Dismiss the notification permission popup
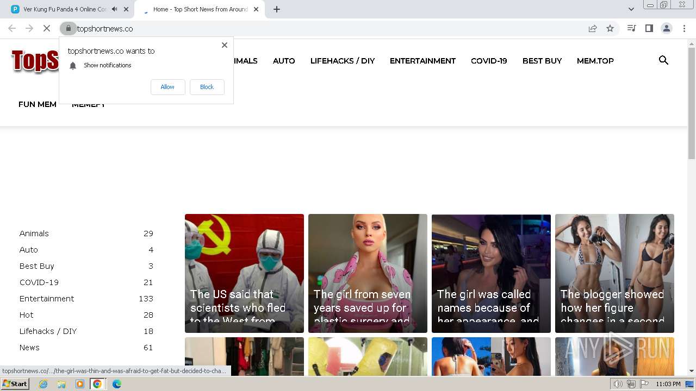The image size is (696, 391). tap(225, 45)
